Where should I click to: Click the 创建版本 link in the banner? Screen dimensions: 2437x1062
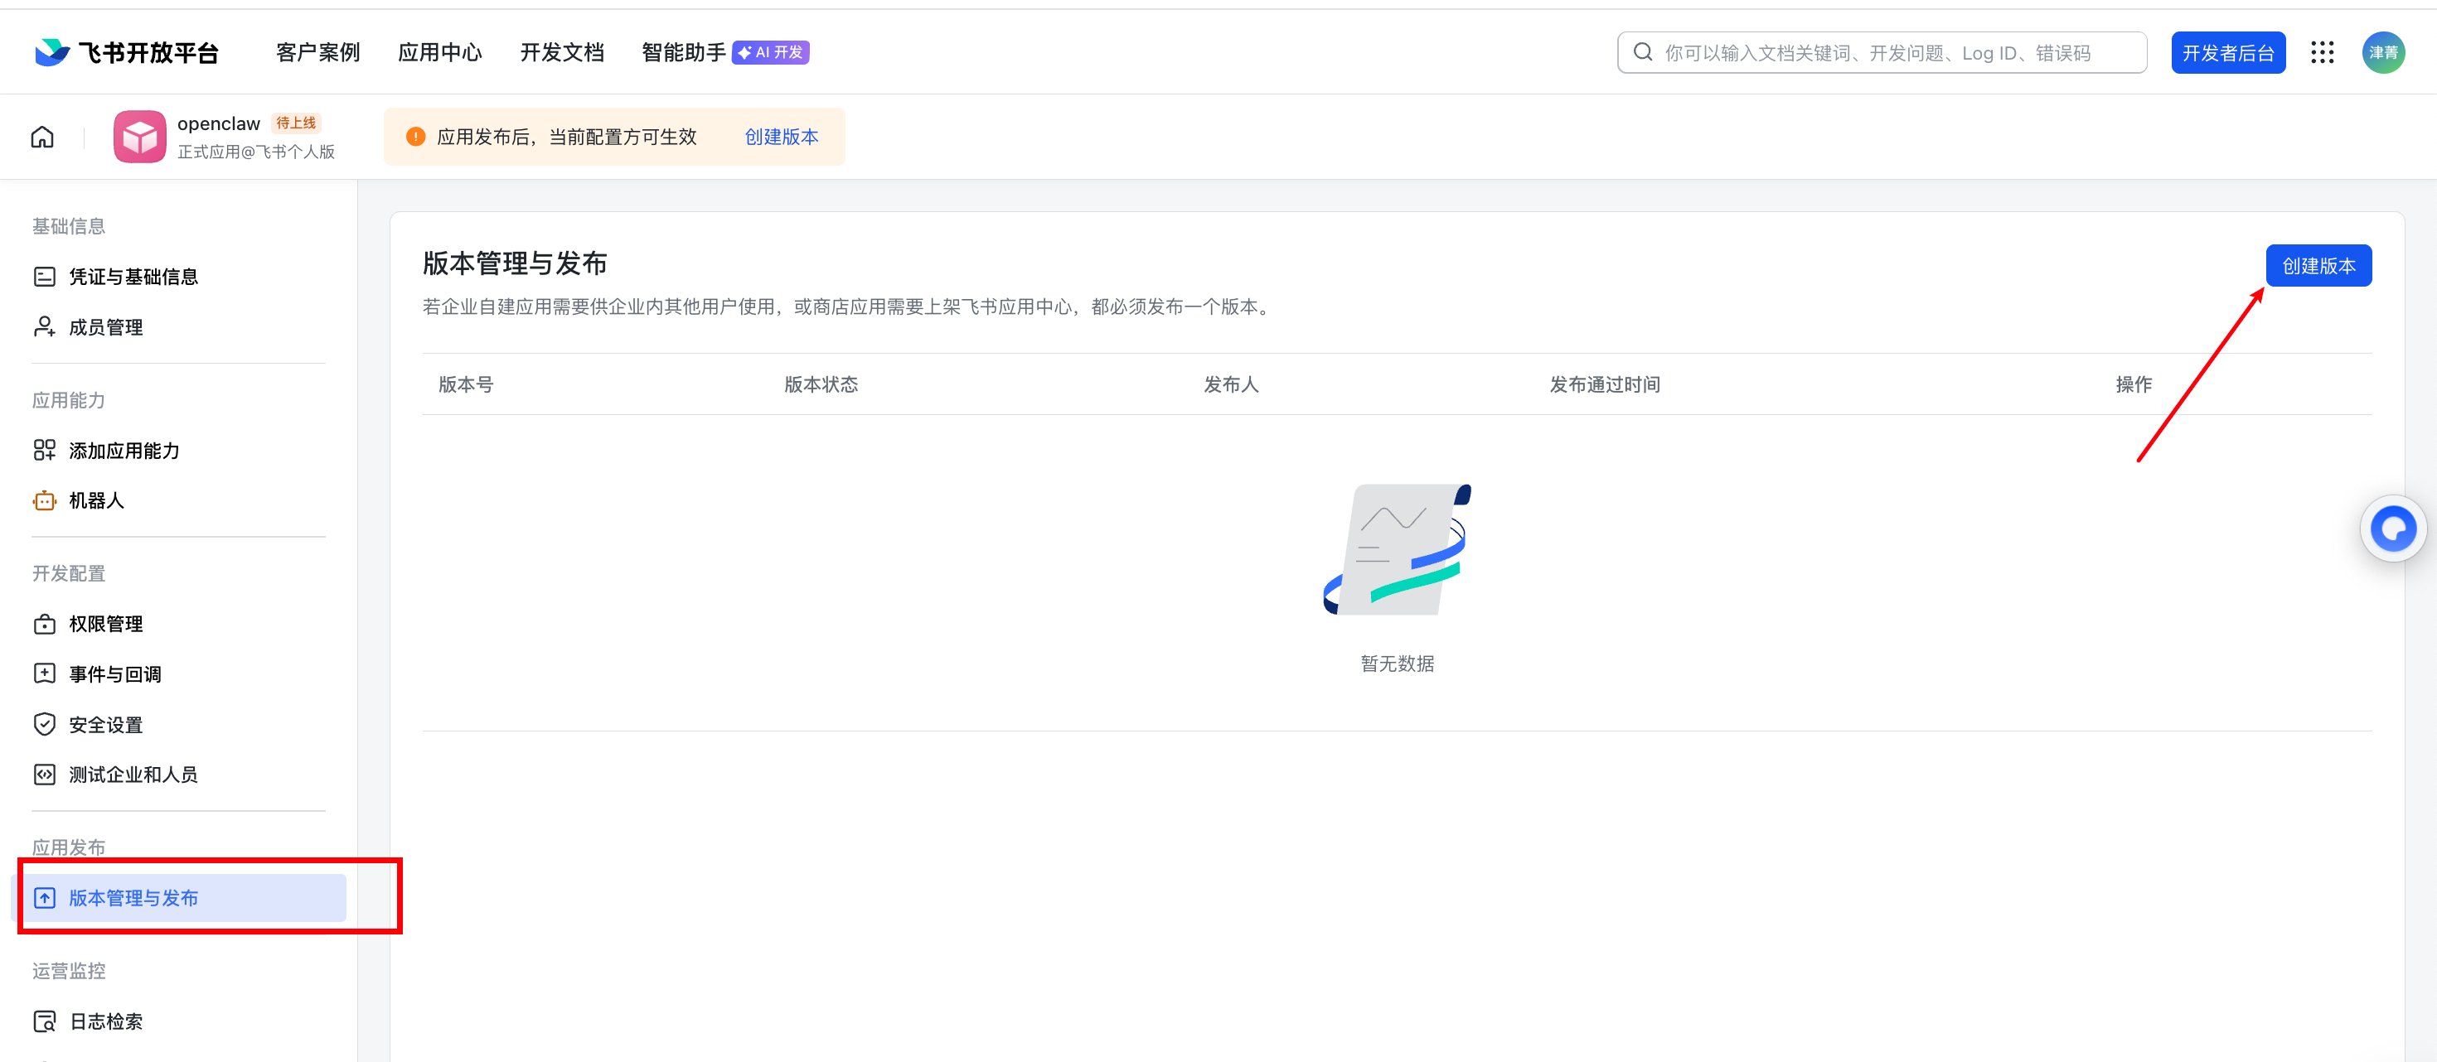point(782,138)
